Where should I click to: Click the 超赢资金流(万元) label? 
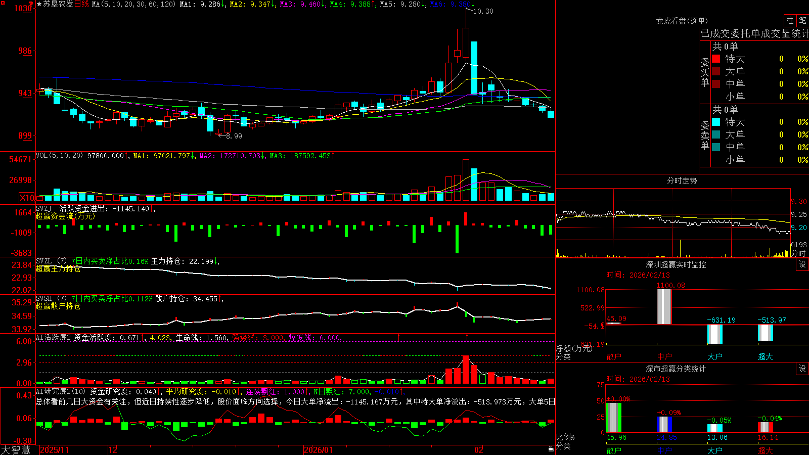(x=65, y=216)
